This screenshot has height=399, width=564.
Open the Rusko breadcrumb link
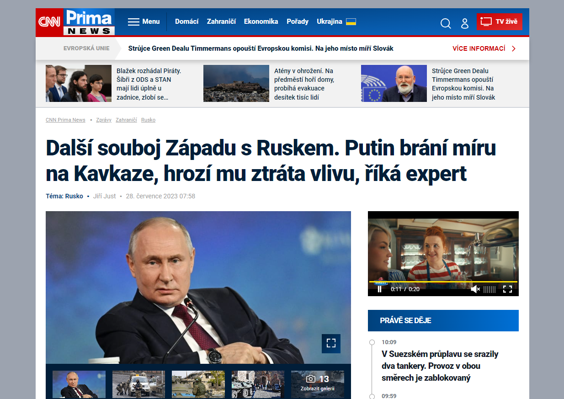click(148, 120)
